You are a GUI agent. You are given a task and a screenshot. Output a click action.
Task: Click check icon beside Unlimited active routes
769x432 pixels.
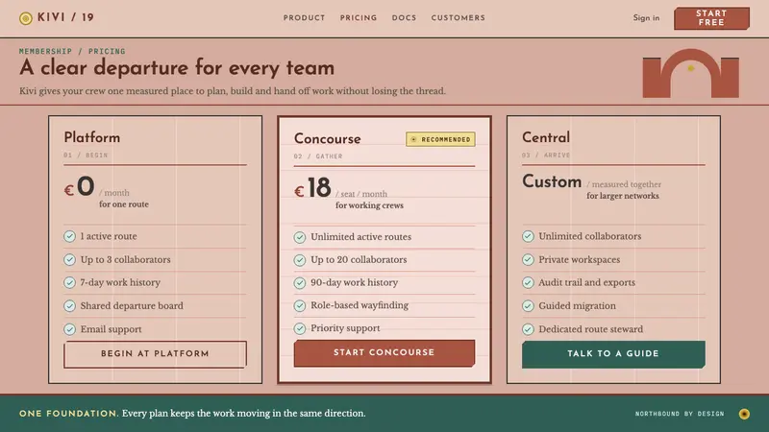300,237
